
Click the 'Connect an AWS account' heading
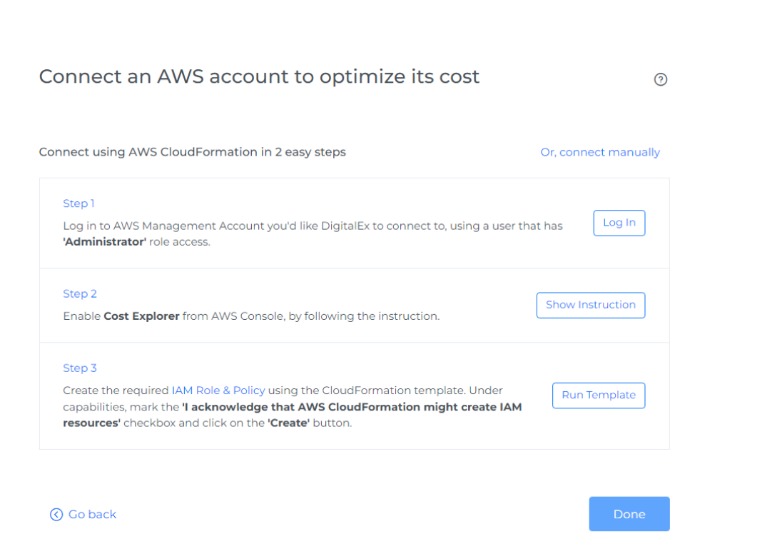click(x=259, y=76)
